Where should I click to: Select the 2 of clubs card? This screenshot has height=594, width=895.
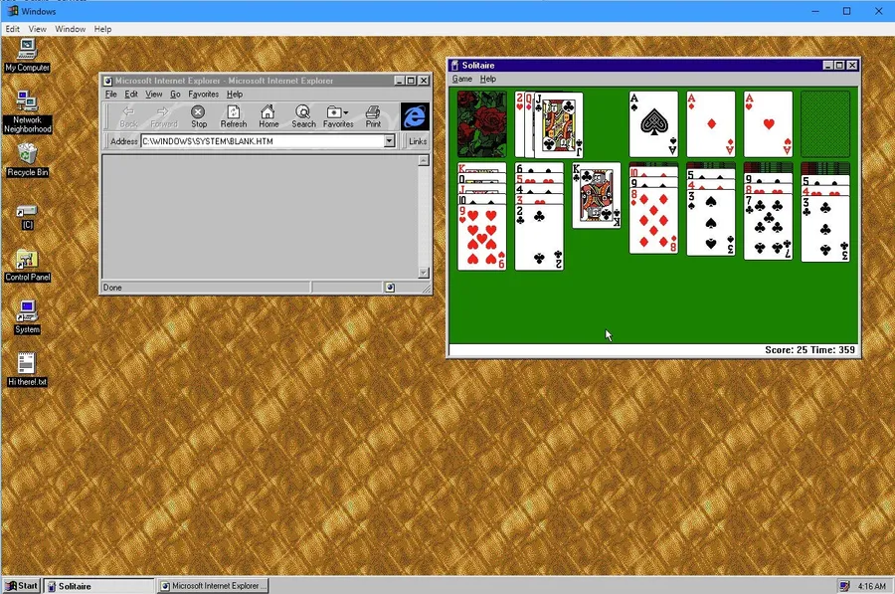(539, 237)
